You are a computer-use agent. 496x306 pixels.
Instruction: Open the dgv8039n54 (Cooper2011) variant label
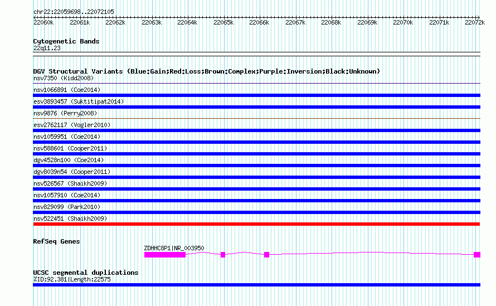point(72,172)
